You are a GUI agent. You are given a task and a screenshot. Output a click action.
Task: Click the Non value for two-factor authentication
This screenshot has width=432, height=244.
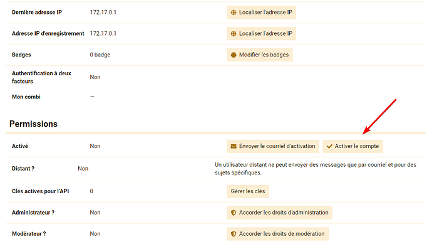coord(95,77)
